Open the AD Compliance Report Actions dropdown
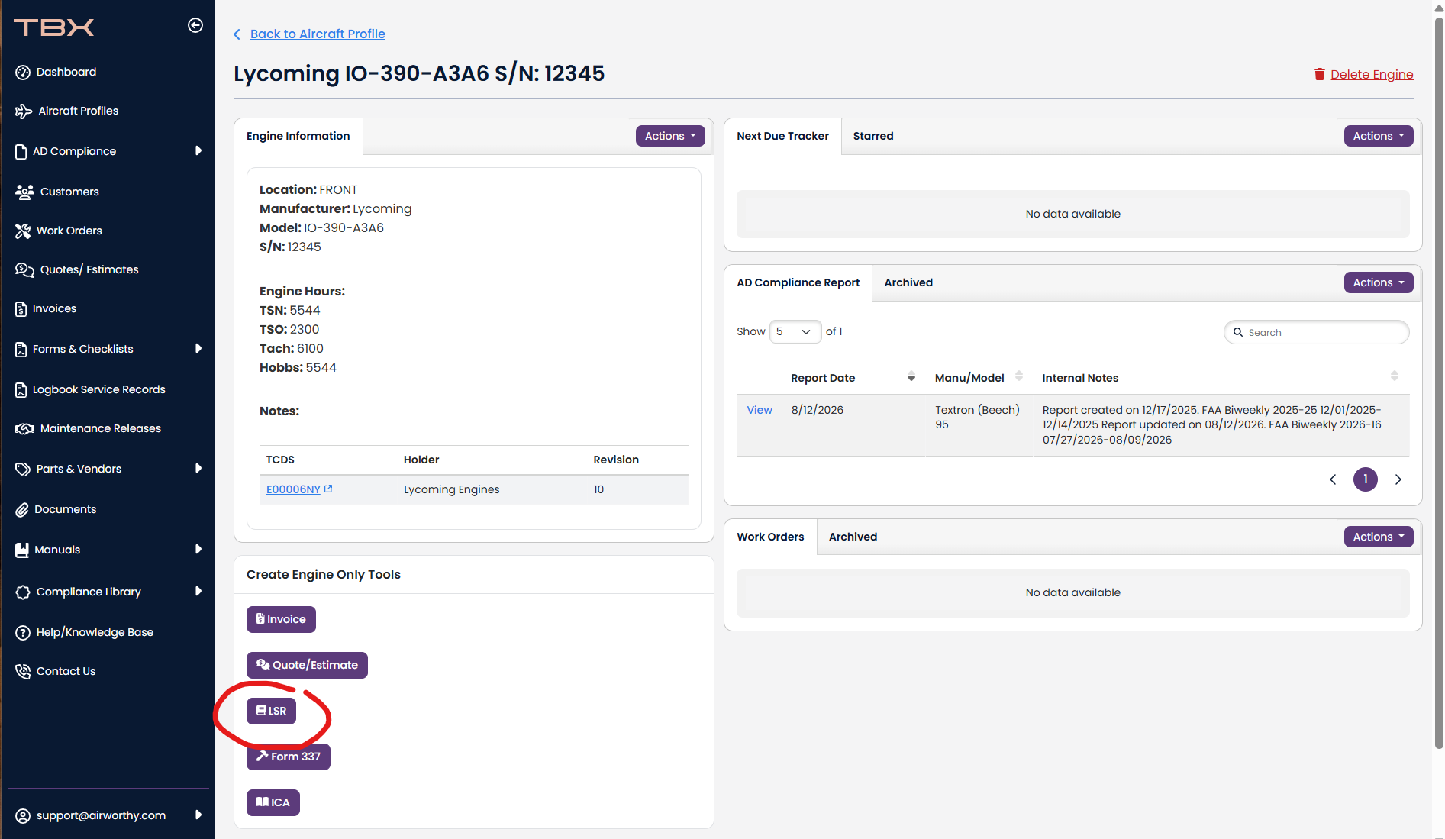 pos(1379,282)
